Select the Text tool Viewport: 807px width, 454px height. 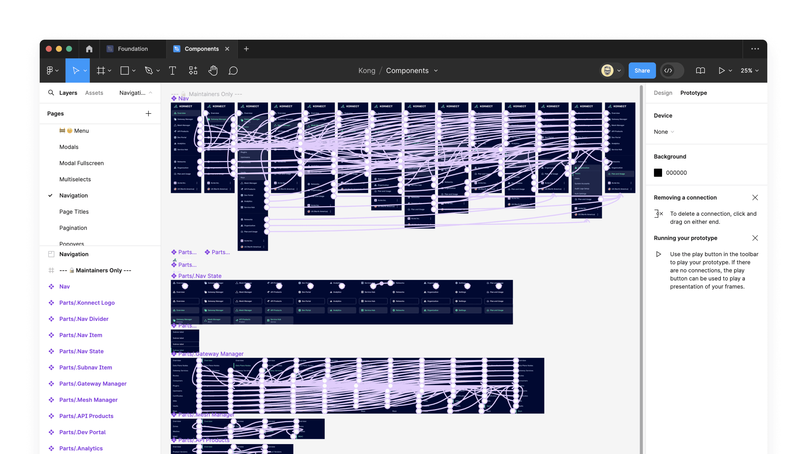pos(172,71)
